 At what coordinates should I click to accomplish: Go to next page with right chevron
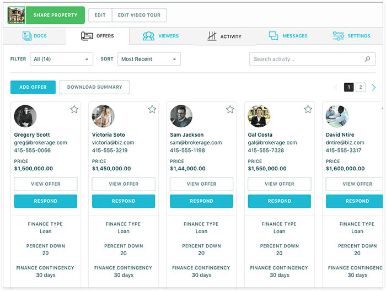(374, 88)
